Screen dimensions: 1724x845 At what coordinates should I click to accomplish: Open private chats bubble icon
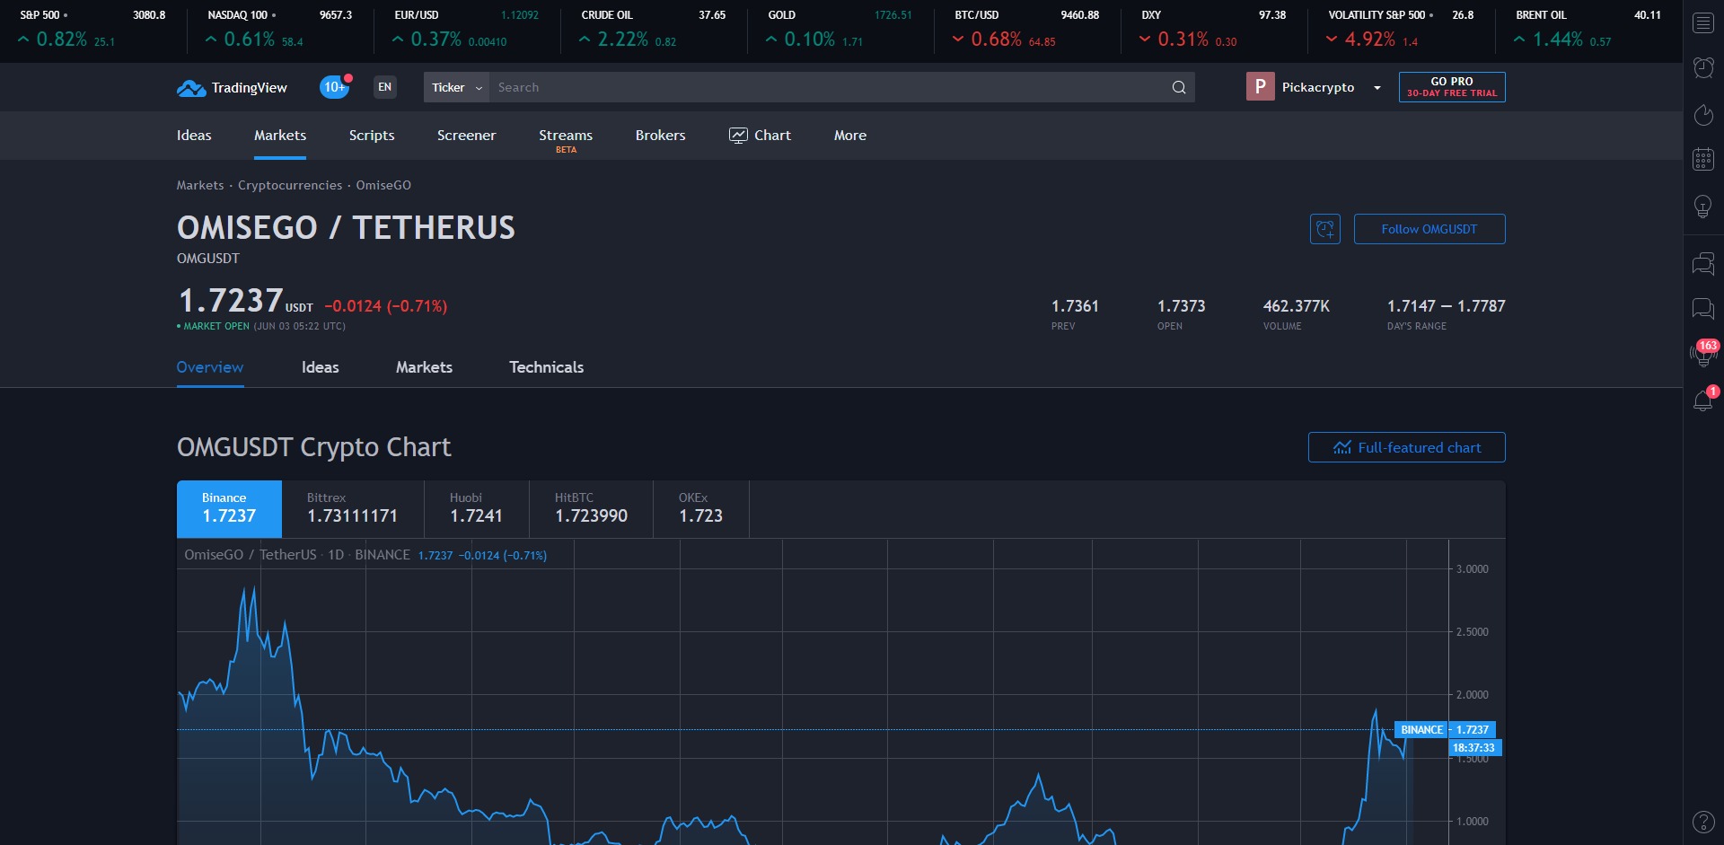point(1703,309)
